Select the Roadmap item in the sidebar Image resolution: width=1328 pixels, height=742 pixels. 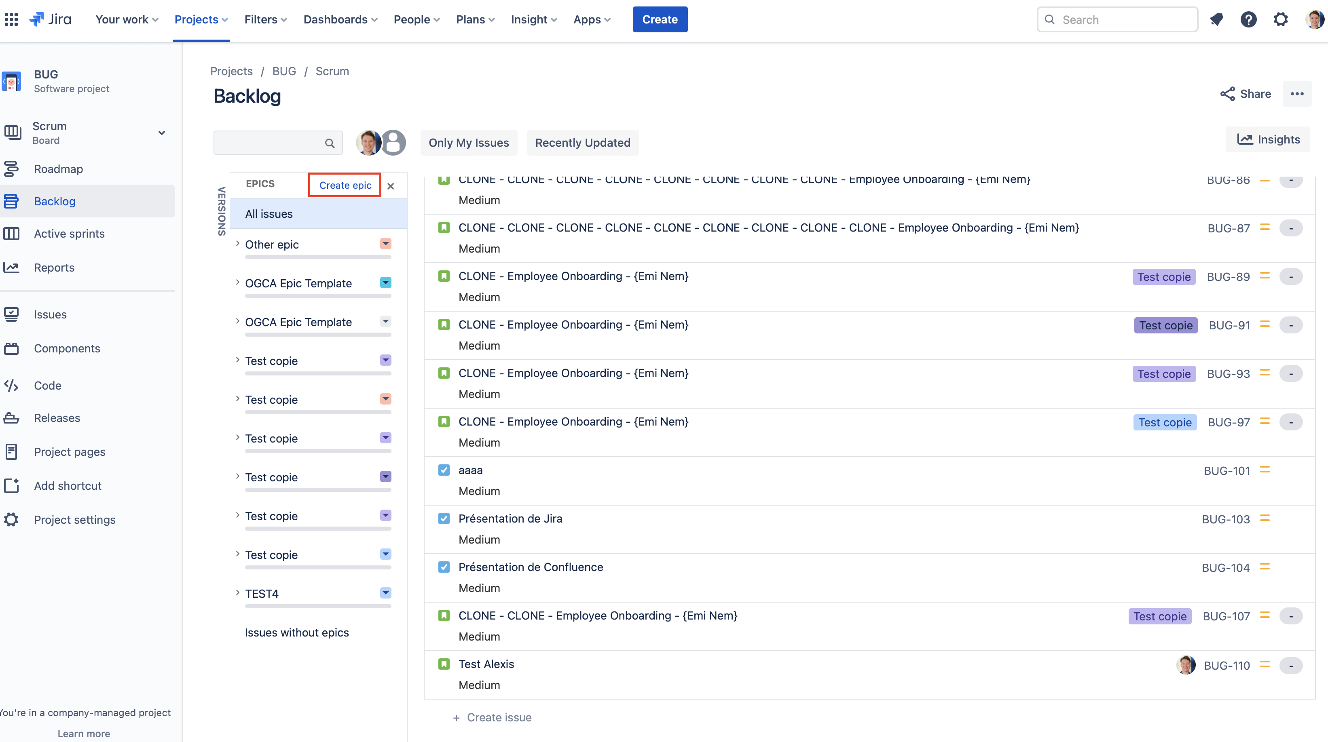tap(58, 169)
